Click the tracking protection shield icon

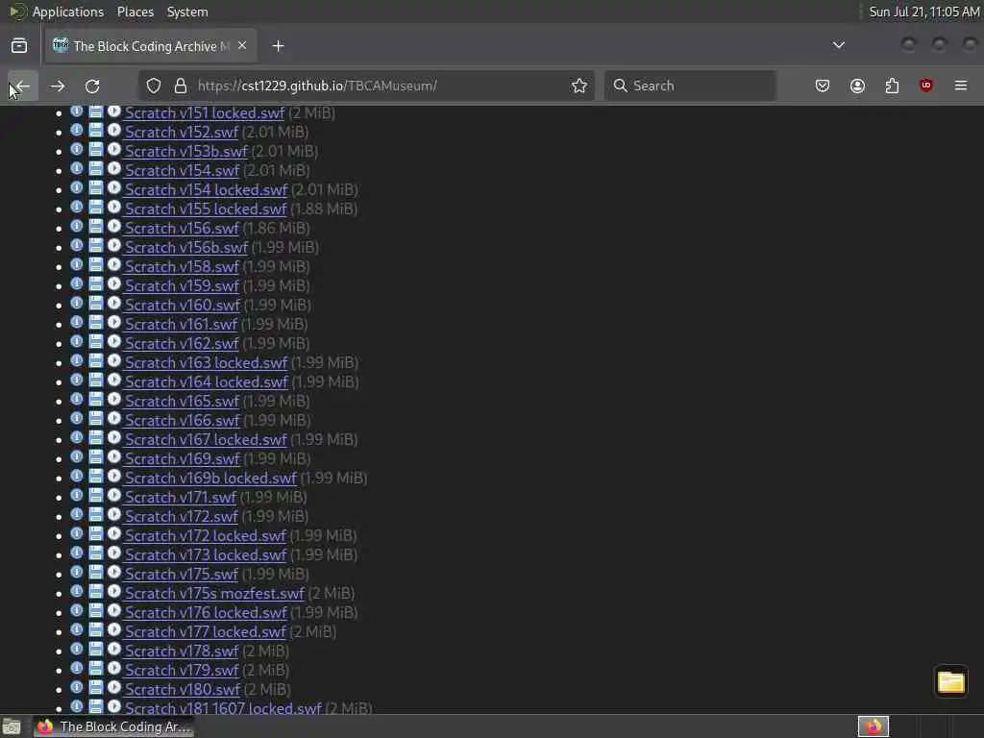click(x=154, y=86)
